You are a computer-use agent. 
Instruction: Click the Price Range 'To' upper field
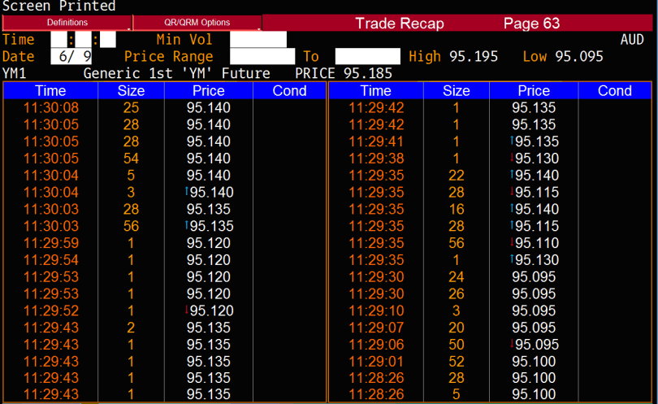click(x=367, y=56)
